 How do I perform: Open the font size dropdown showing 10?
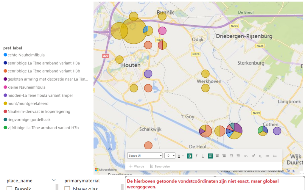coord(170,156)
